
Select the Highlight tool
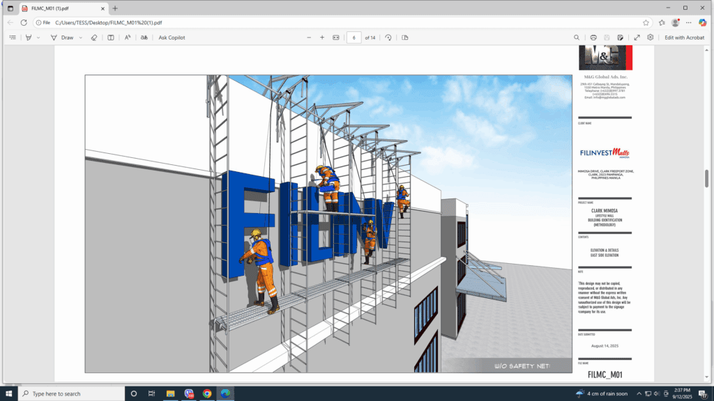tap(28, 37)
